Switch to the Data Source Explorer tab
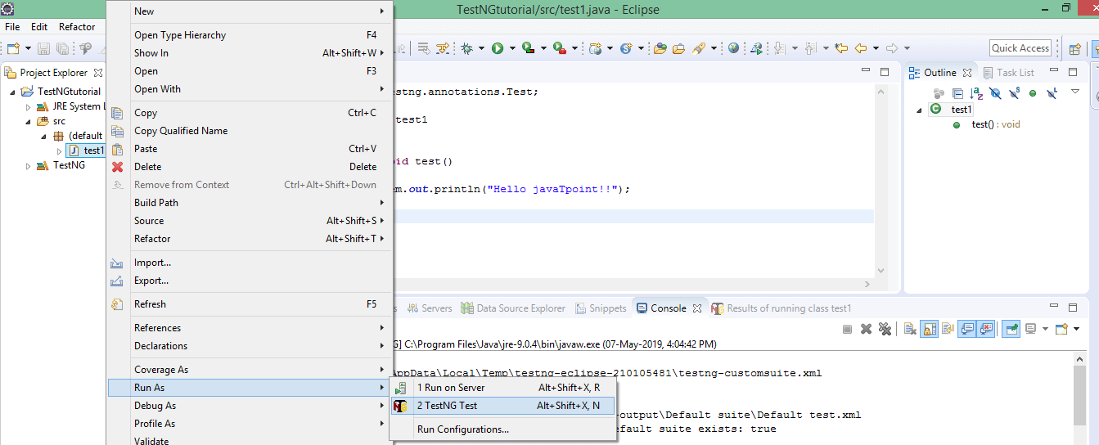 coord(513,308)
